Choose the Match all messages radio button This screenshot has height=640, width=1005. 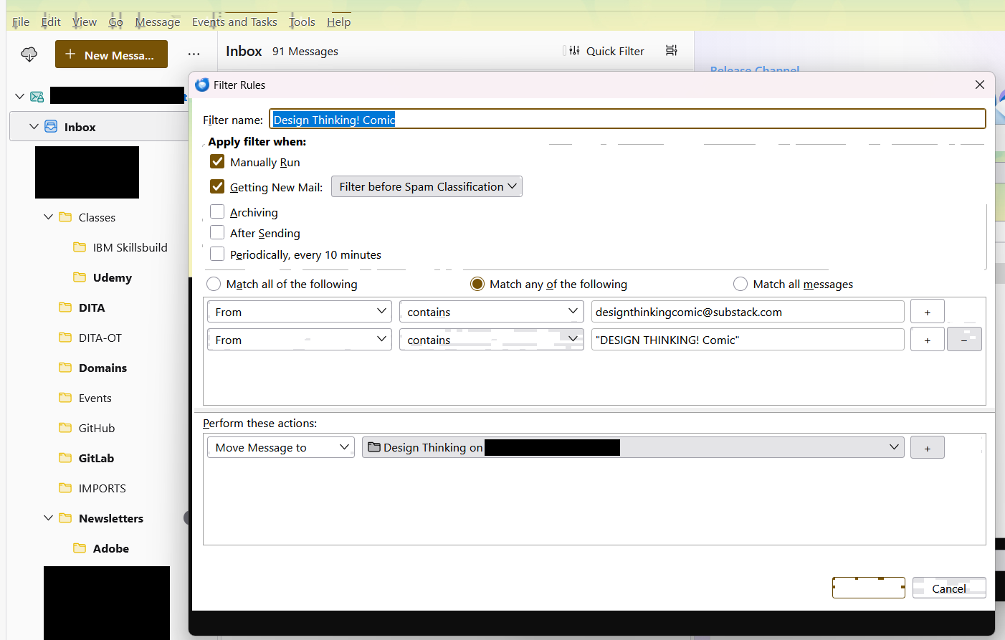(x=740, y=284)
